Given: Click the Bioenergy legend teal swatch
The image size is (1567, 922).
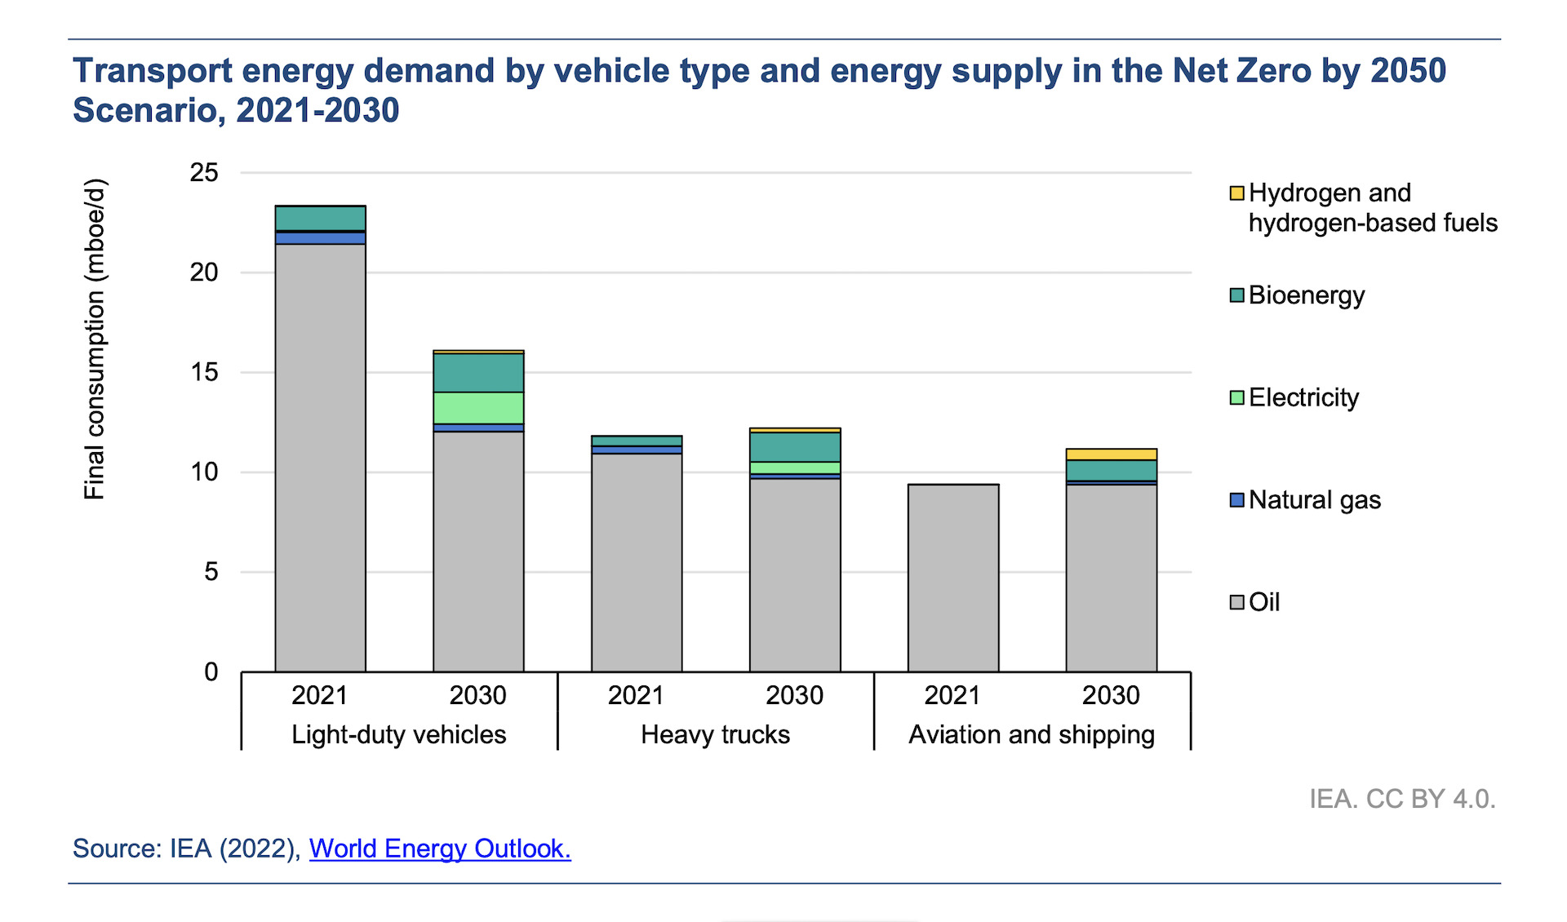Looking at the screenshot, I should point(1236,295).
